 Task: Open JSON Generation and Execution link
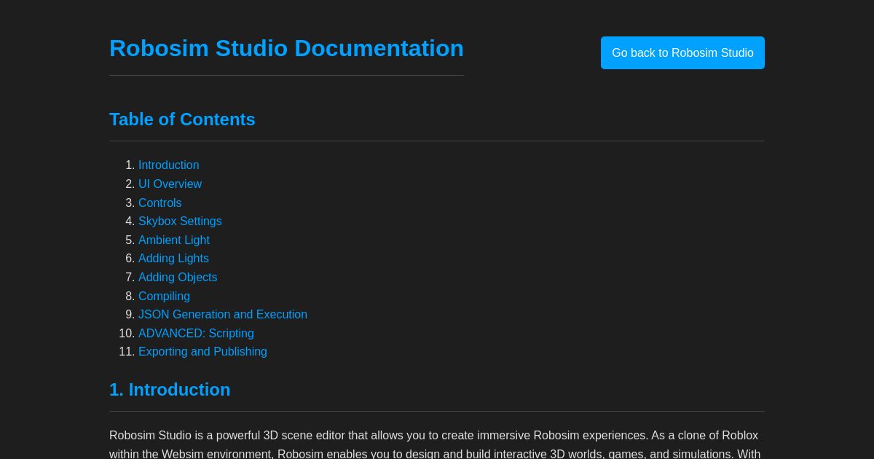pyautogui.click(x=223, y=314)
